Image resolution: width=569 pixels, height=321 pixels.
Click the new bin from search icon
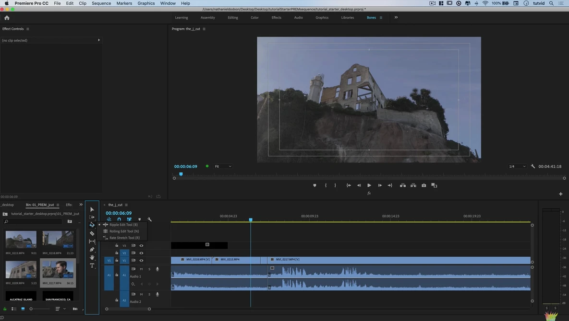(x=70, y=221)
